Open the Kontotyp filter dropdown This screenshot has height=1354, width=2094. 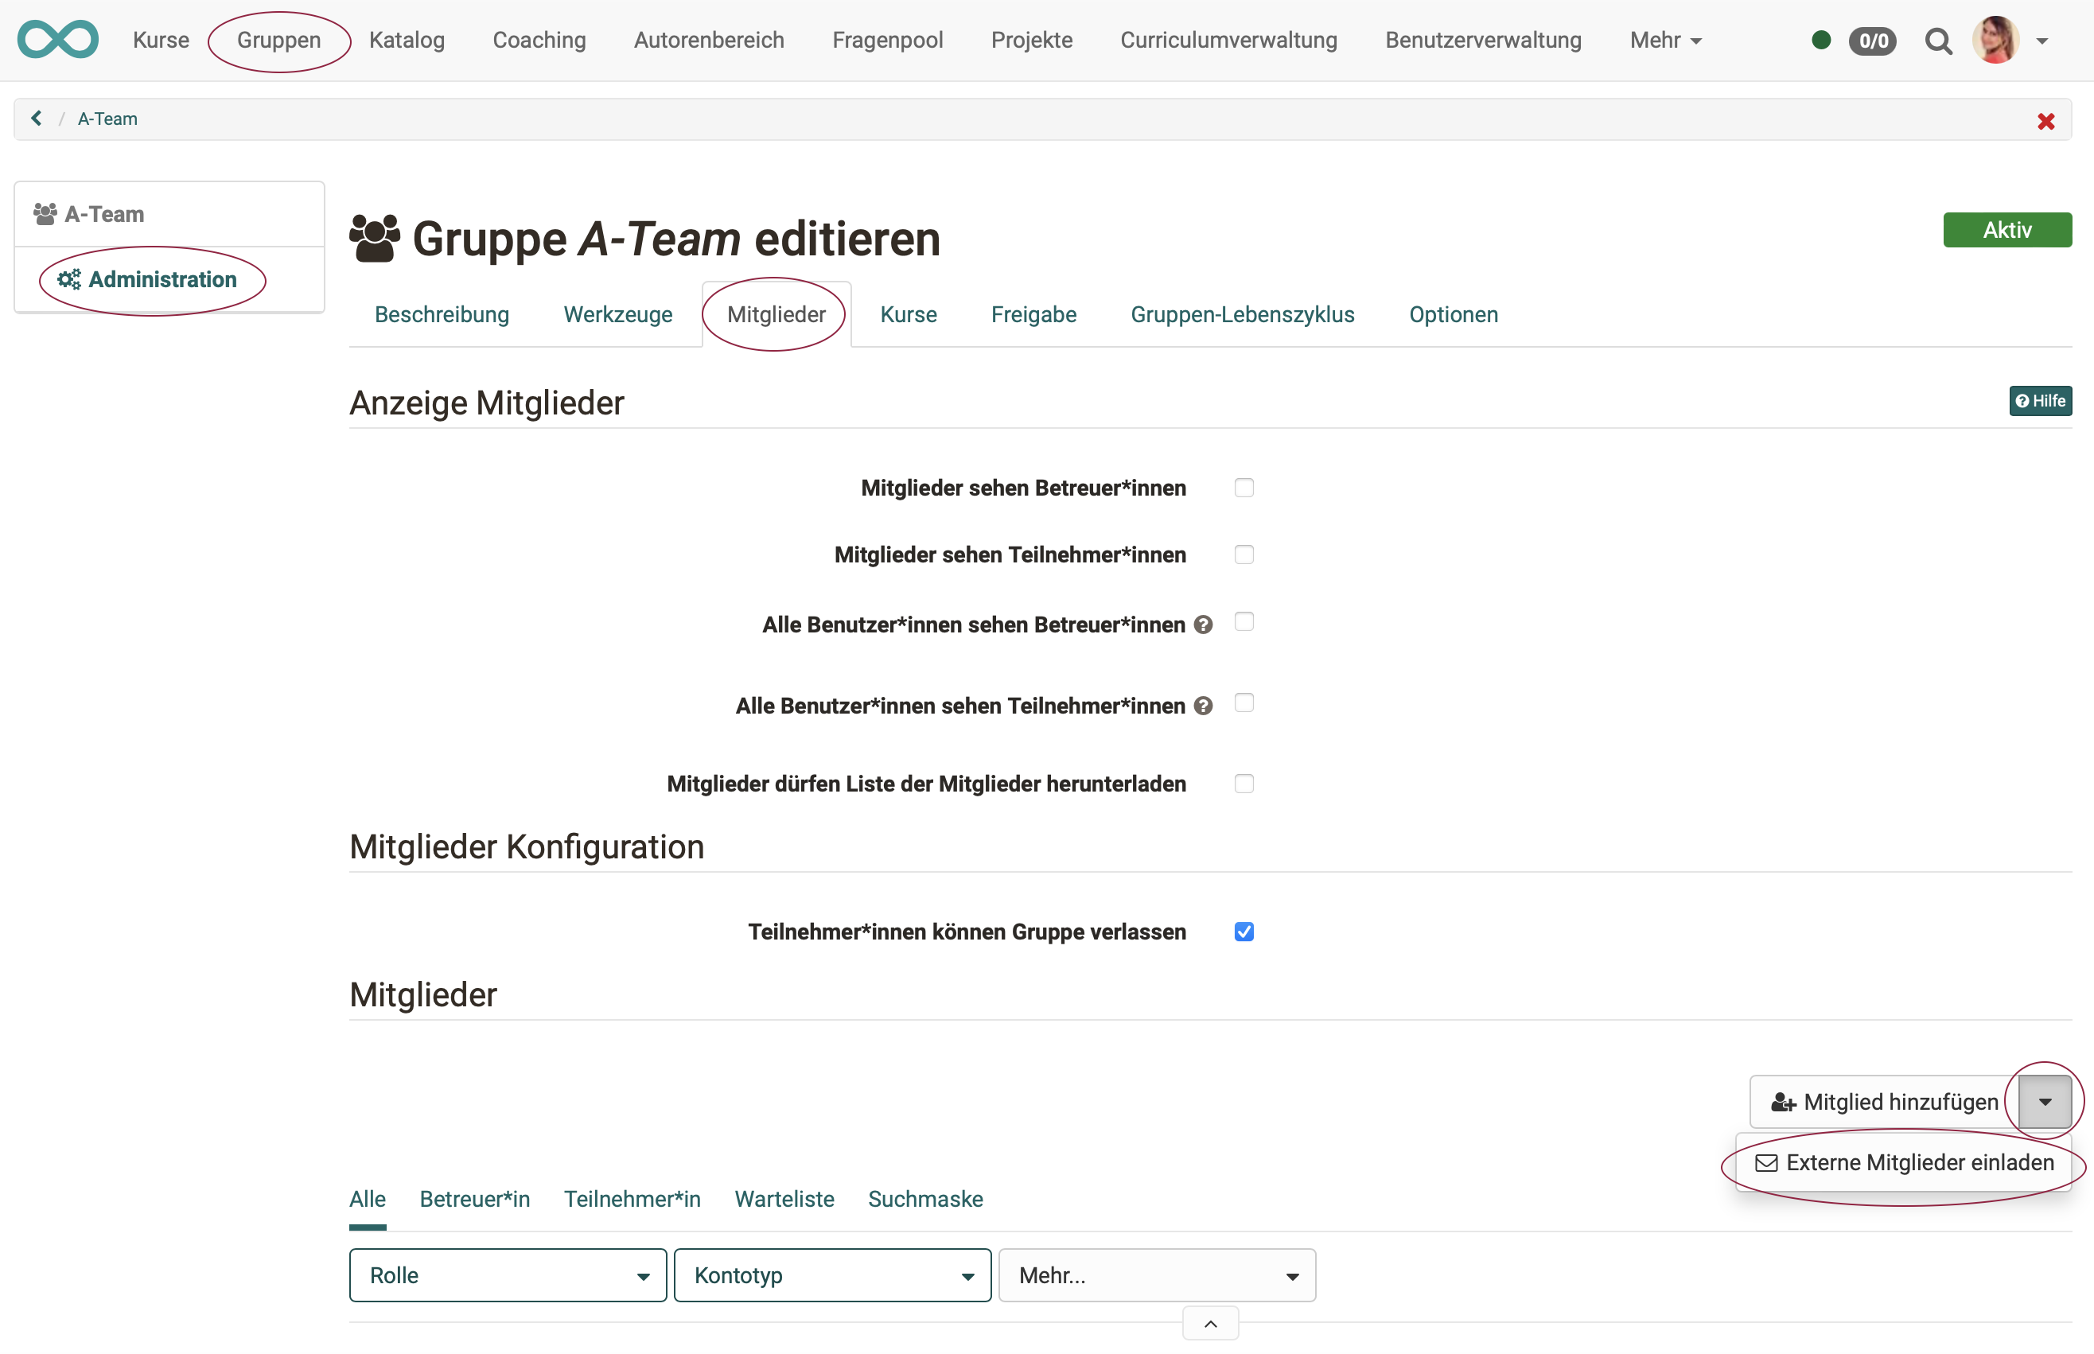[831, 1275]
